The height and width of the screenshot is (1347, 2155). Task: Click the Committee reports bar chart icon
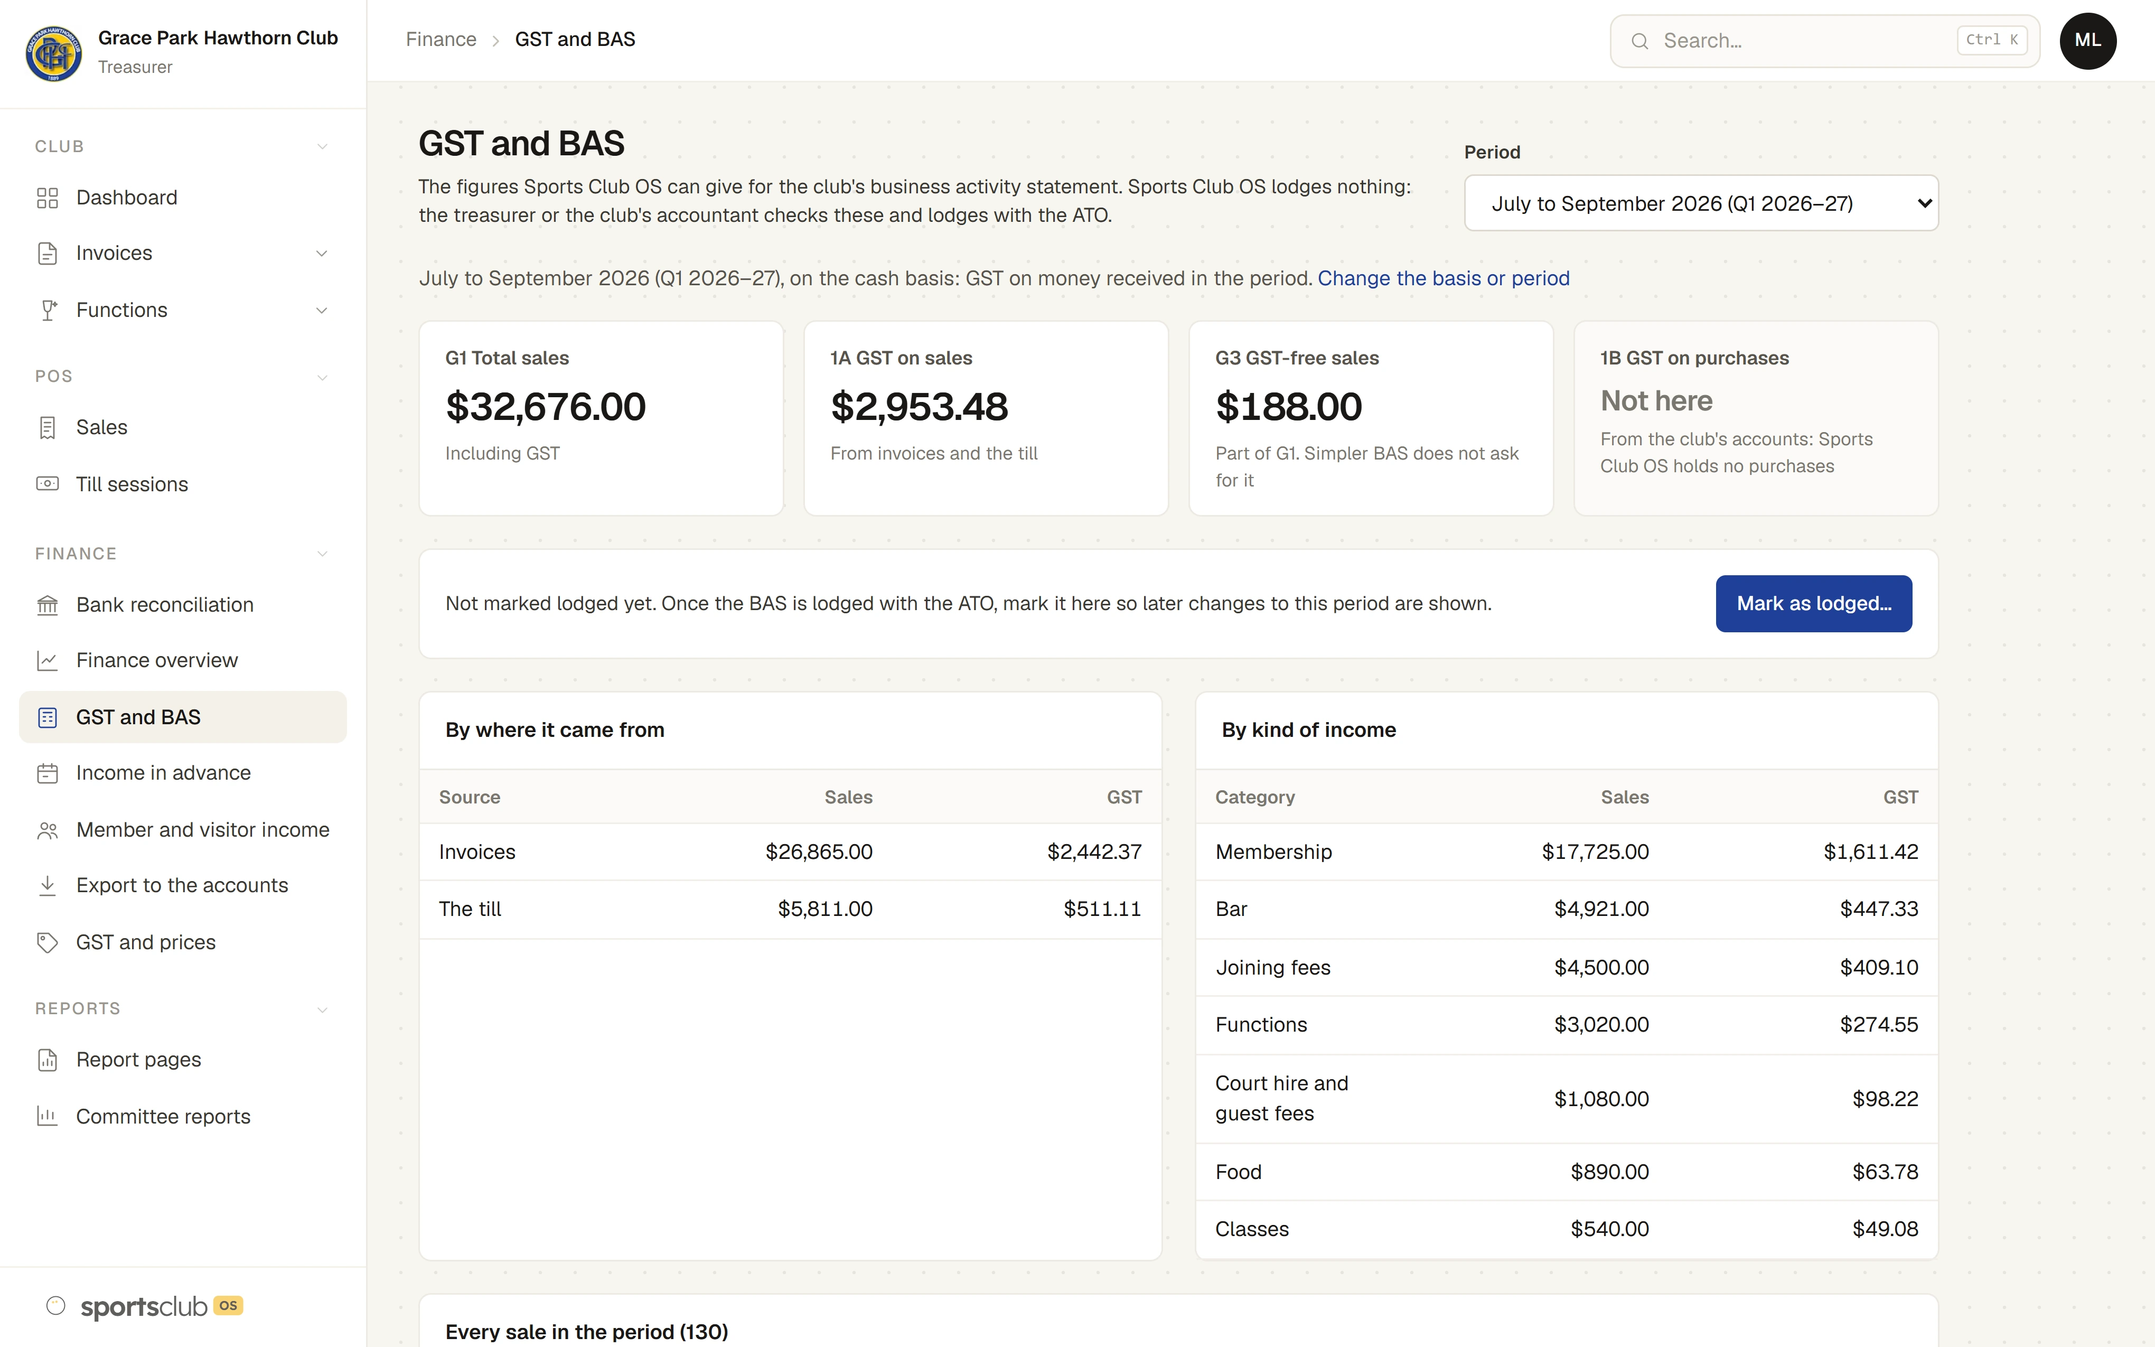click(x=47, y=1116)
